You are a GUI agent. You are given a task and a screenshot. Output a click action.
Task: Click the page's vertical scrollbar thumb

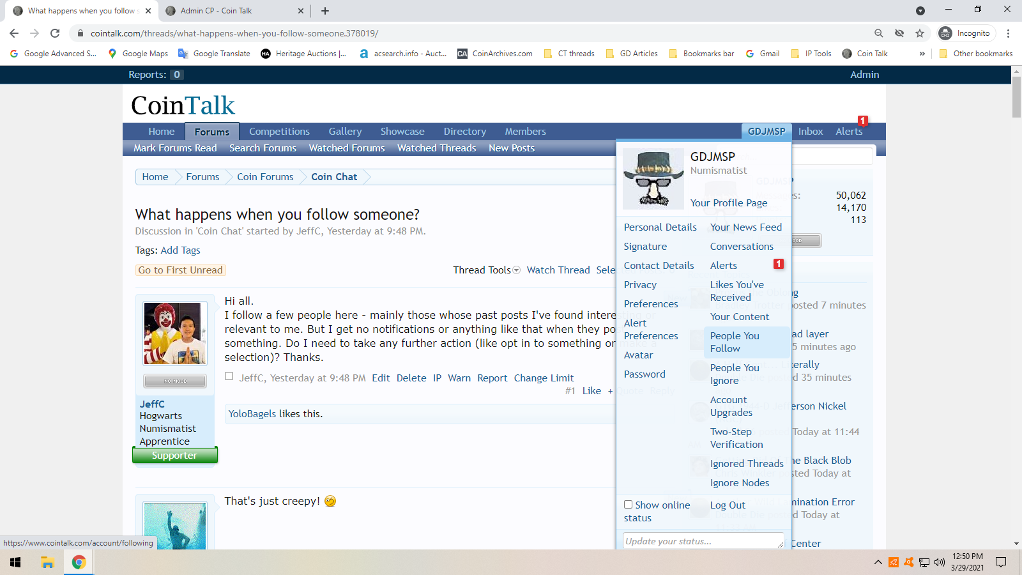pyautogui.click(x=1016, y=97)
